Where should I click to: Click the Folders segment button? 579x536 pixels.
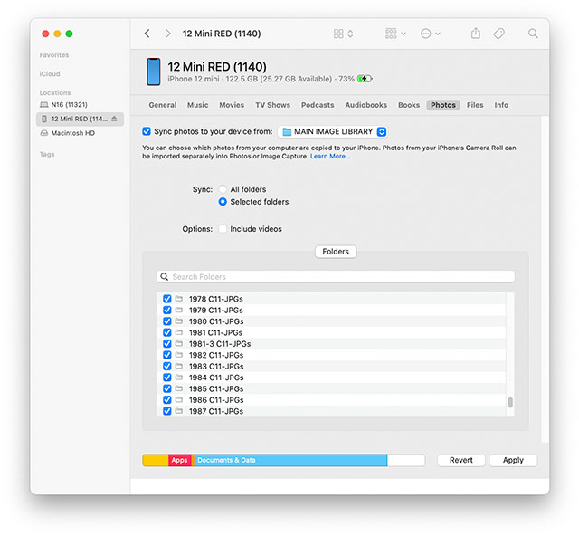pos(336,252)
